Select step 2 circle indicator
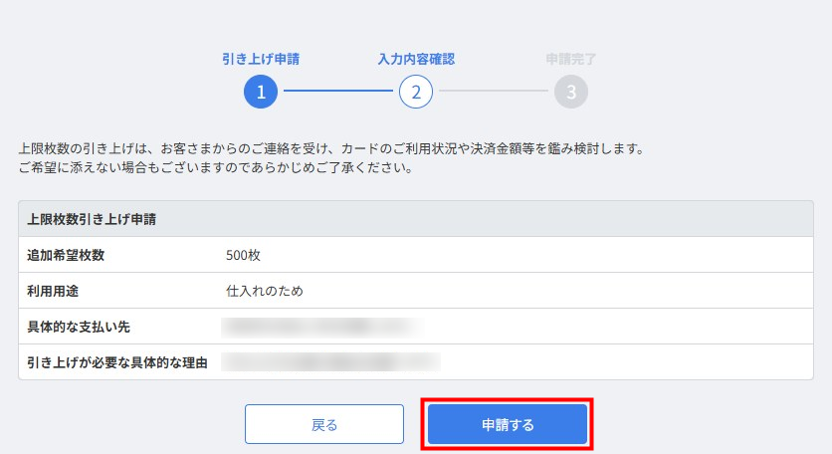The width and height of the screenshot is (832, 454). (416, 92)
